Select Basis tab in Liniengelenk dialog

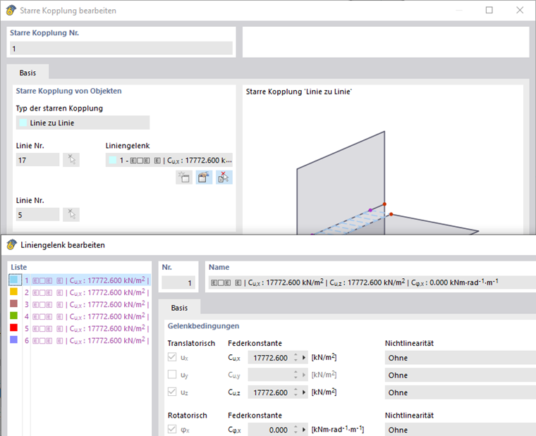click(179, 308)
